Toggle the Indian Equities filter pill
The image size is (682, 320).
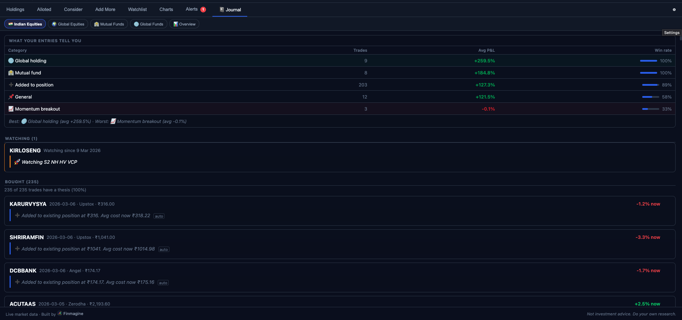25,24
